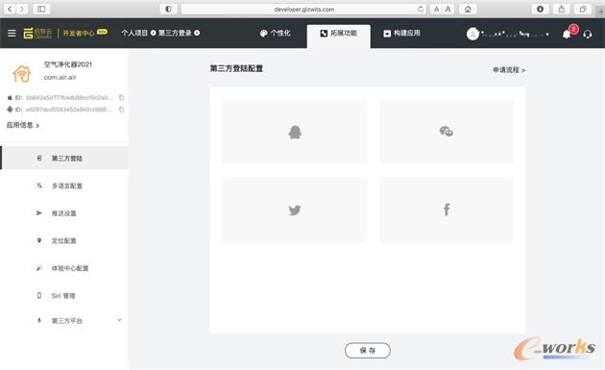Open 申请流程 link
Image resolution: width=605 pixels, height=370 pixels.
tap(509, 70)
